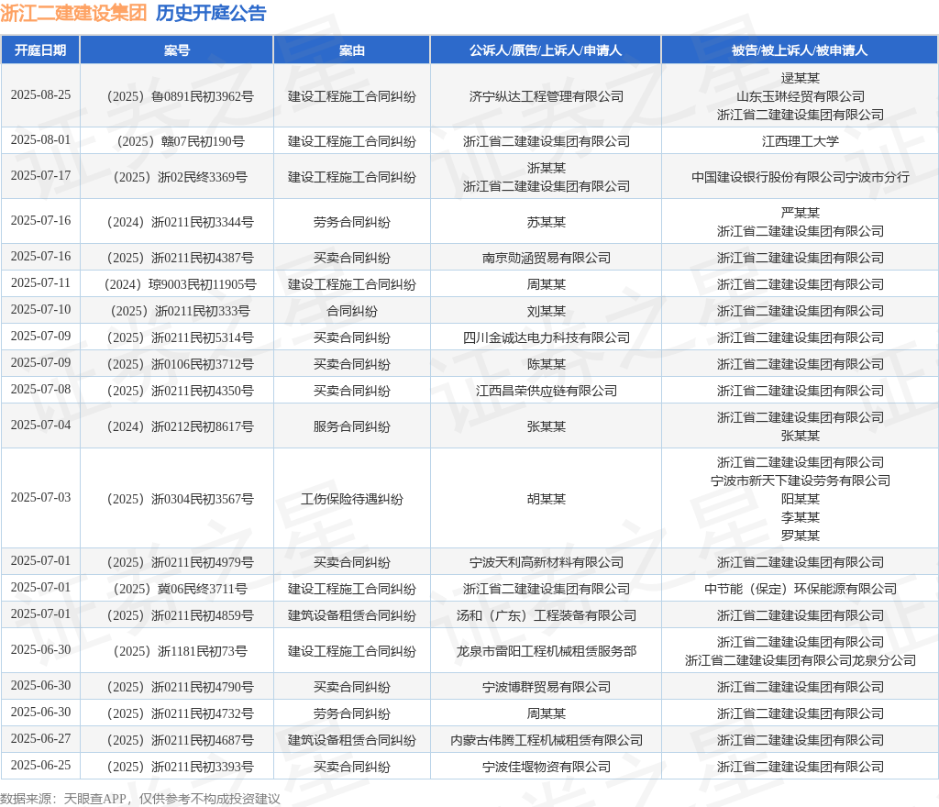Click the 历史开庭公告 heading
This screenshot has height=807, width=939.
tap(211, 13)
